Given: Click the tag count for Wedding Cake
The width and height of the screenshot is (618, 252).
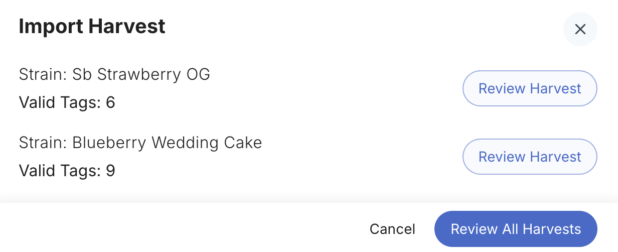Looking at the screenshot, I should [110, 171].
